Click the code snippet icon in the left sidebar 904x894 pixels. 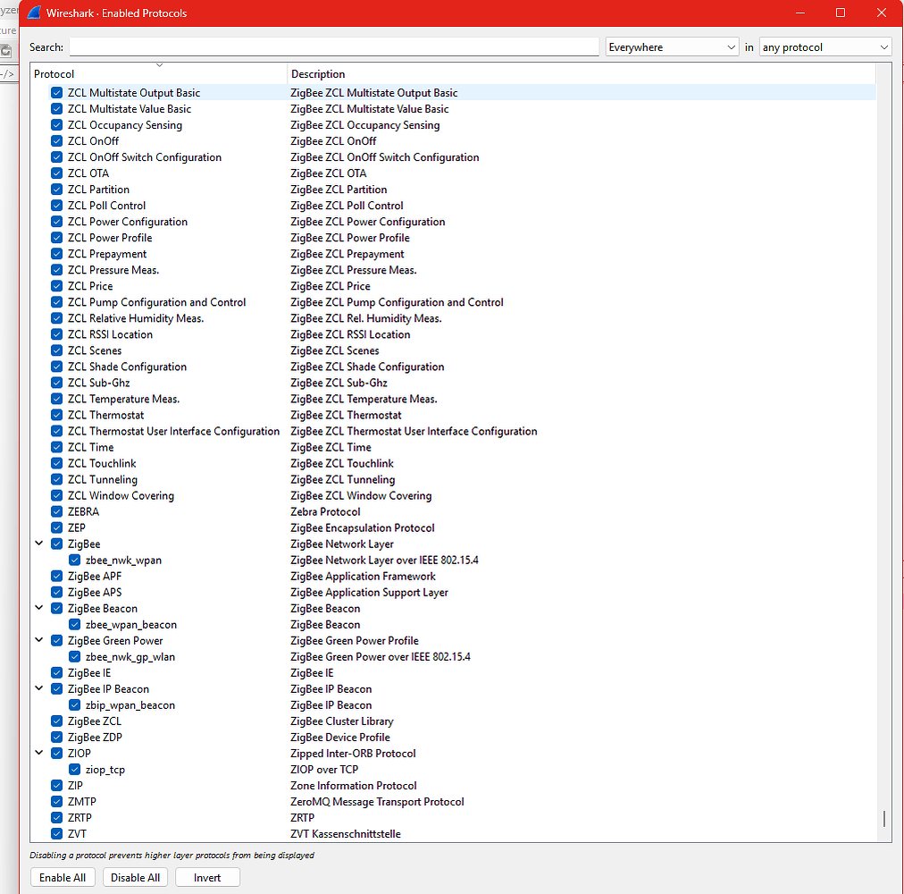click(x=7, y=74)
